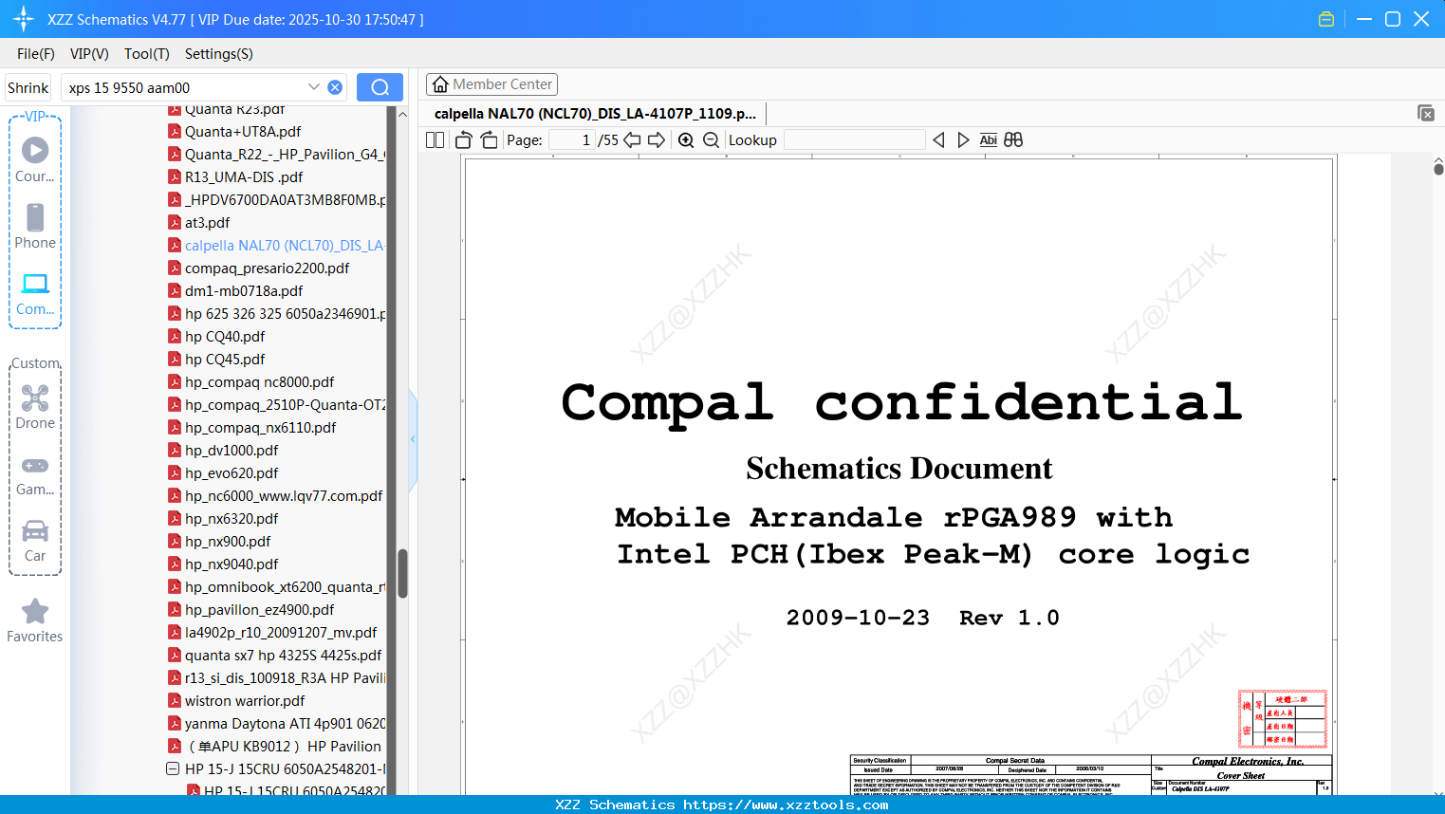Screen dimensions: 1445x814
Task: Open hp_compaq_nx6110.pdf
Action: coord(260,428)
